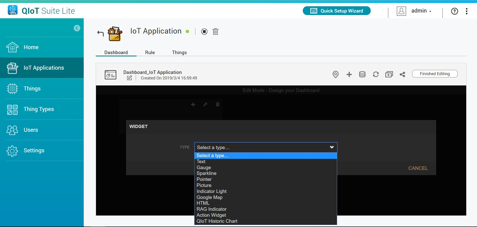This screenshot has width=477, height=227.
Task: Click the refresh dashboard icon
Action: pos(375,74)
